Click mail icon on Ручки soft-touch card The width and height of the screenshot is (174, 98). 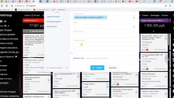tap(166, 77)
